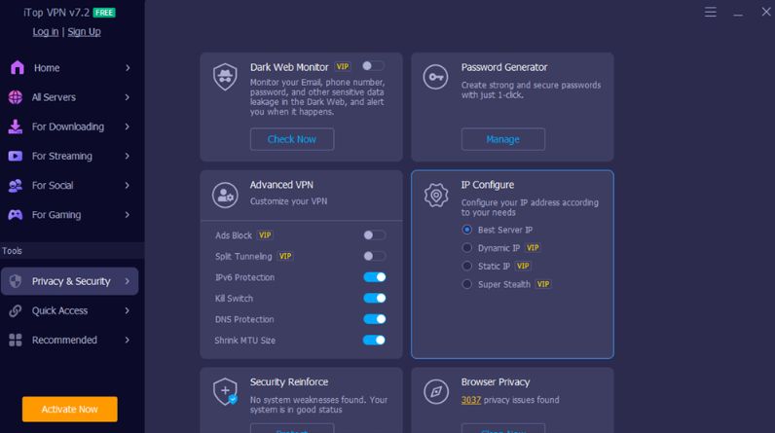Open the Recommended section
This screenshot has width=775, height=433.
click(70, 340)
